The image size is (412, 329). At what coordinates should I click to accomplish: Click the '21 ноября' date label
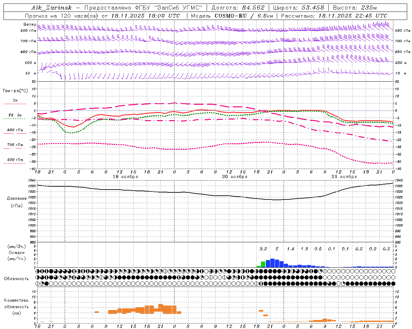click(x=344, y=177)
